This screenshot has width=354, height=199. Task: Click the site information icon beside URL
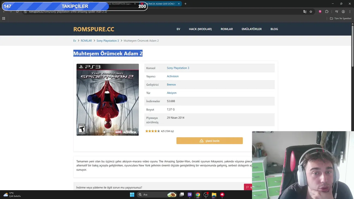(x=25, y=12)
